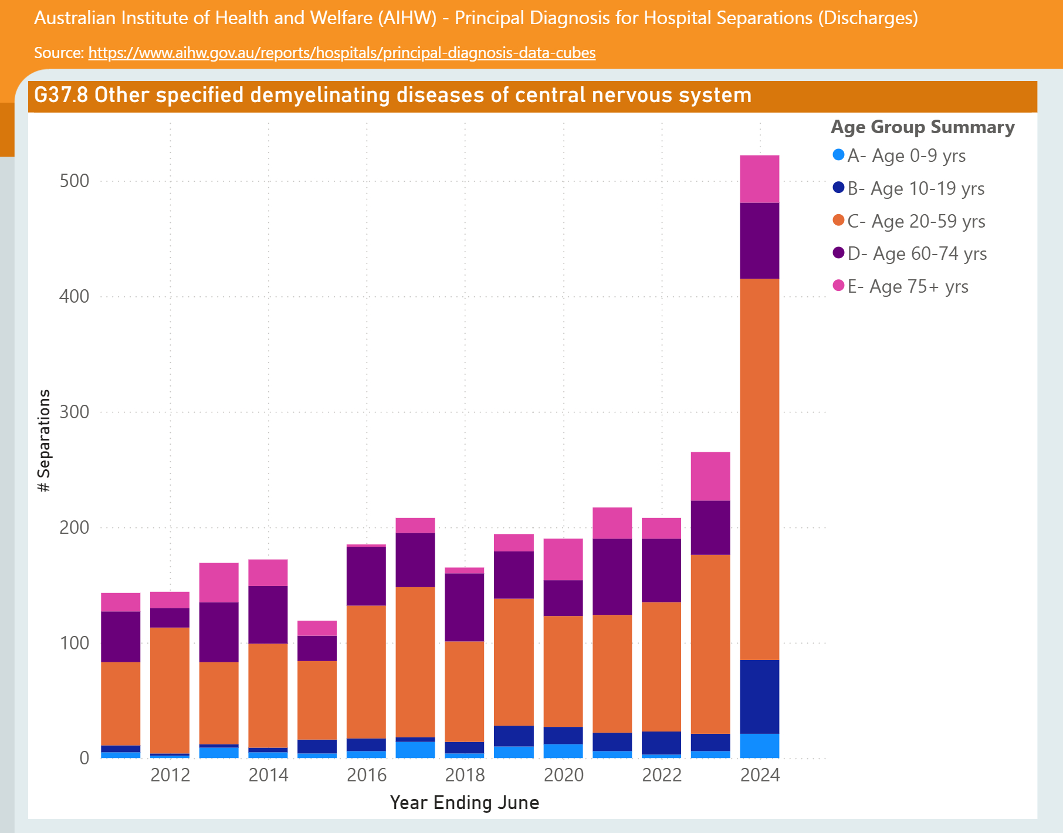Viewport: 1063px width, 833px height.
Task: Click the 'Age Group Summary' legend title
Action: (922, 127)
